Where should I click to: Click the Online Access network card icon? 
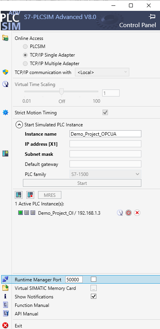(x=5, y=38)
